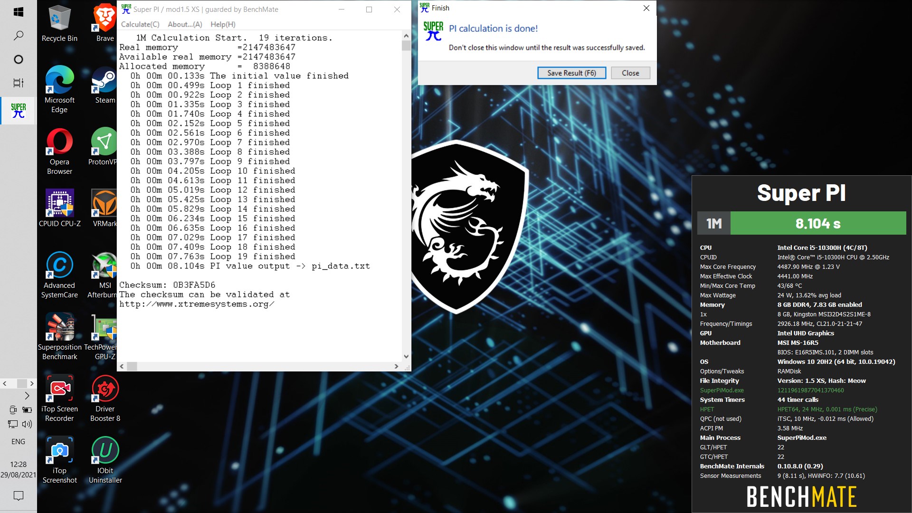The image size is (912, 513).
Task: Click right arrow of horizontal scrollbar
Action: tap(397, 366)
